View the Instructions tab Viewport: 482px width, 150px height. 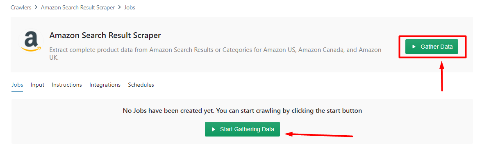click(x=67, y=85)
